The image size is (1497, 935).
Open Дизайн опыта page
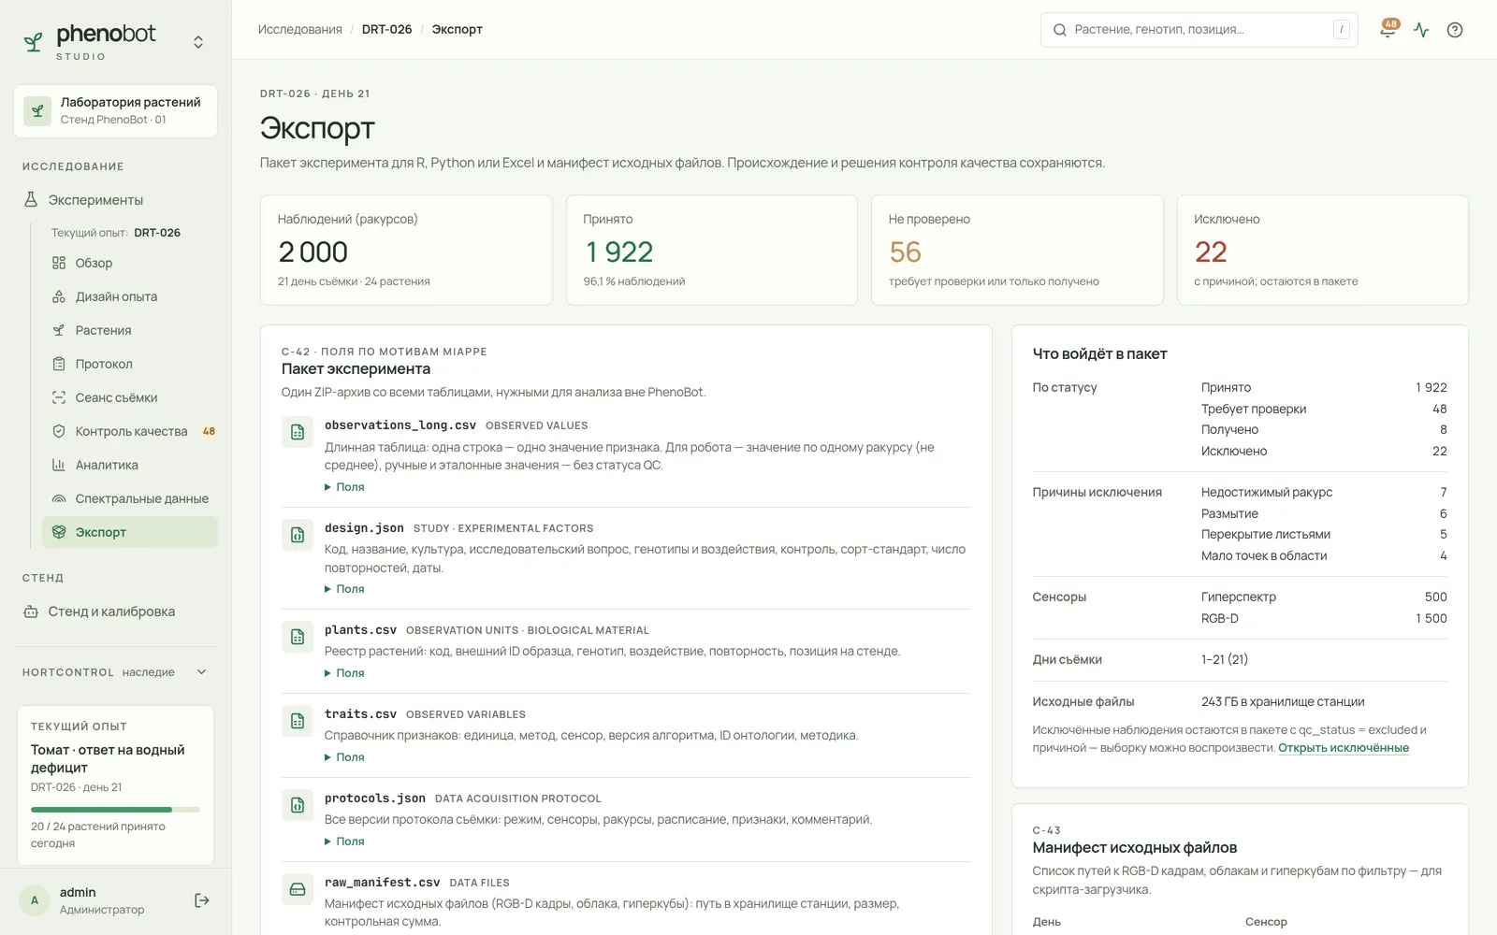pos(130,296)
